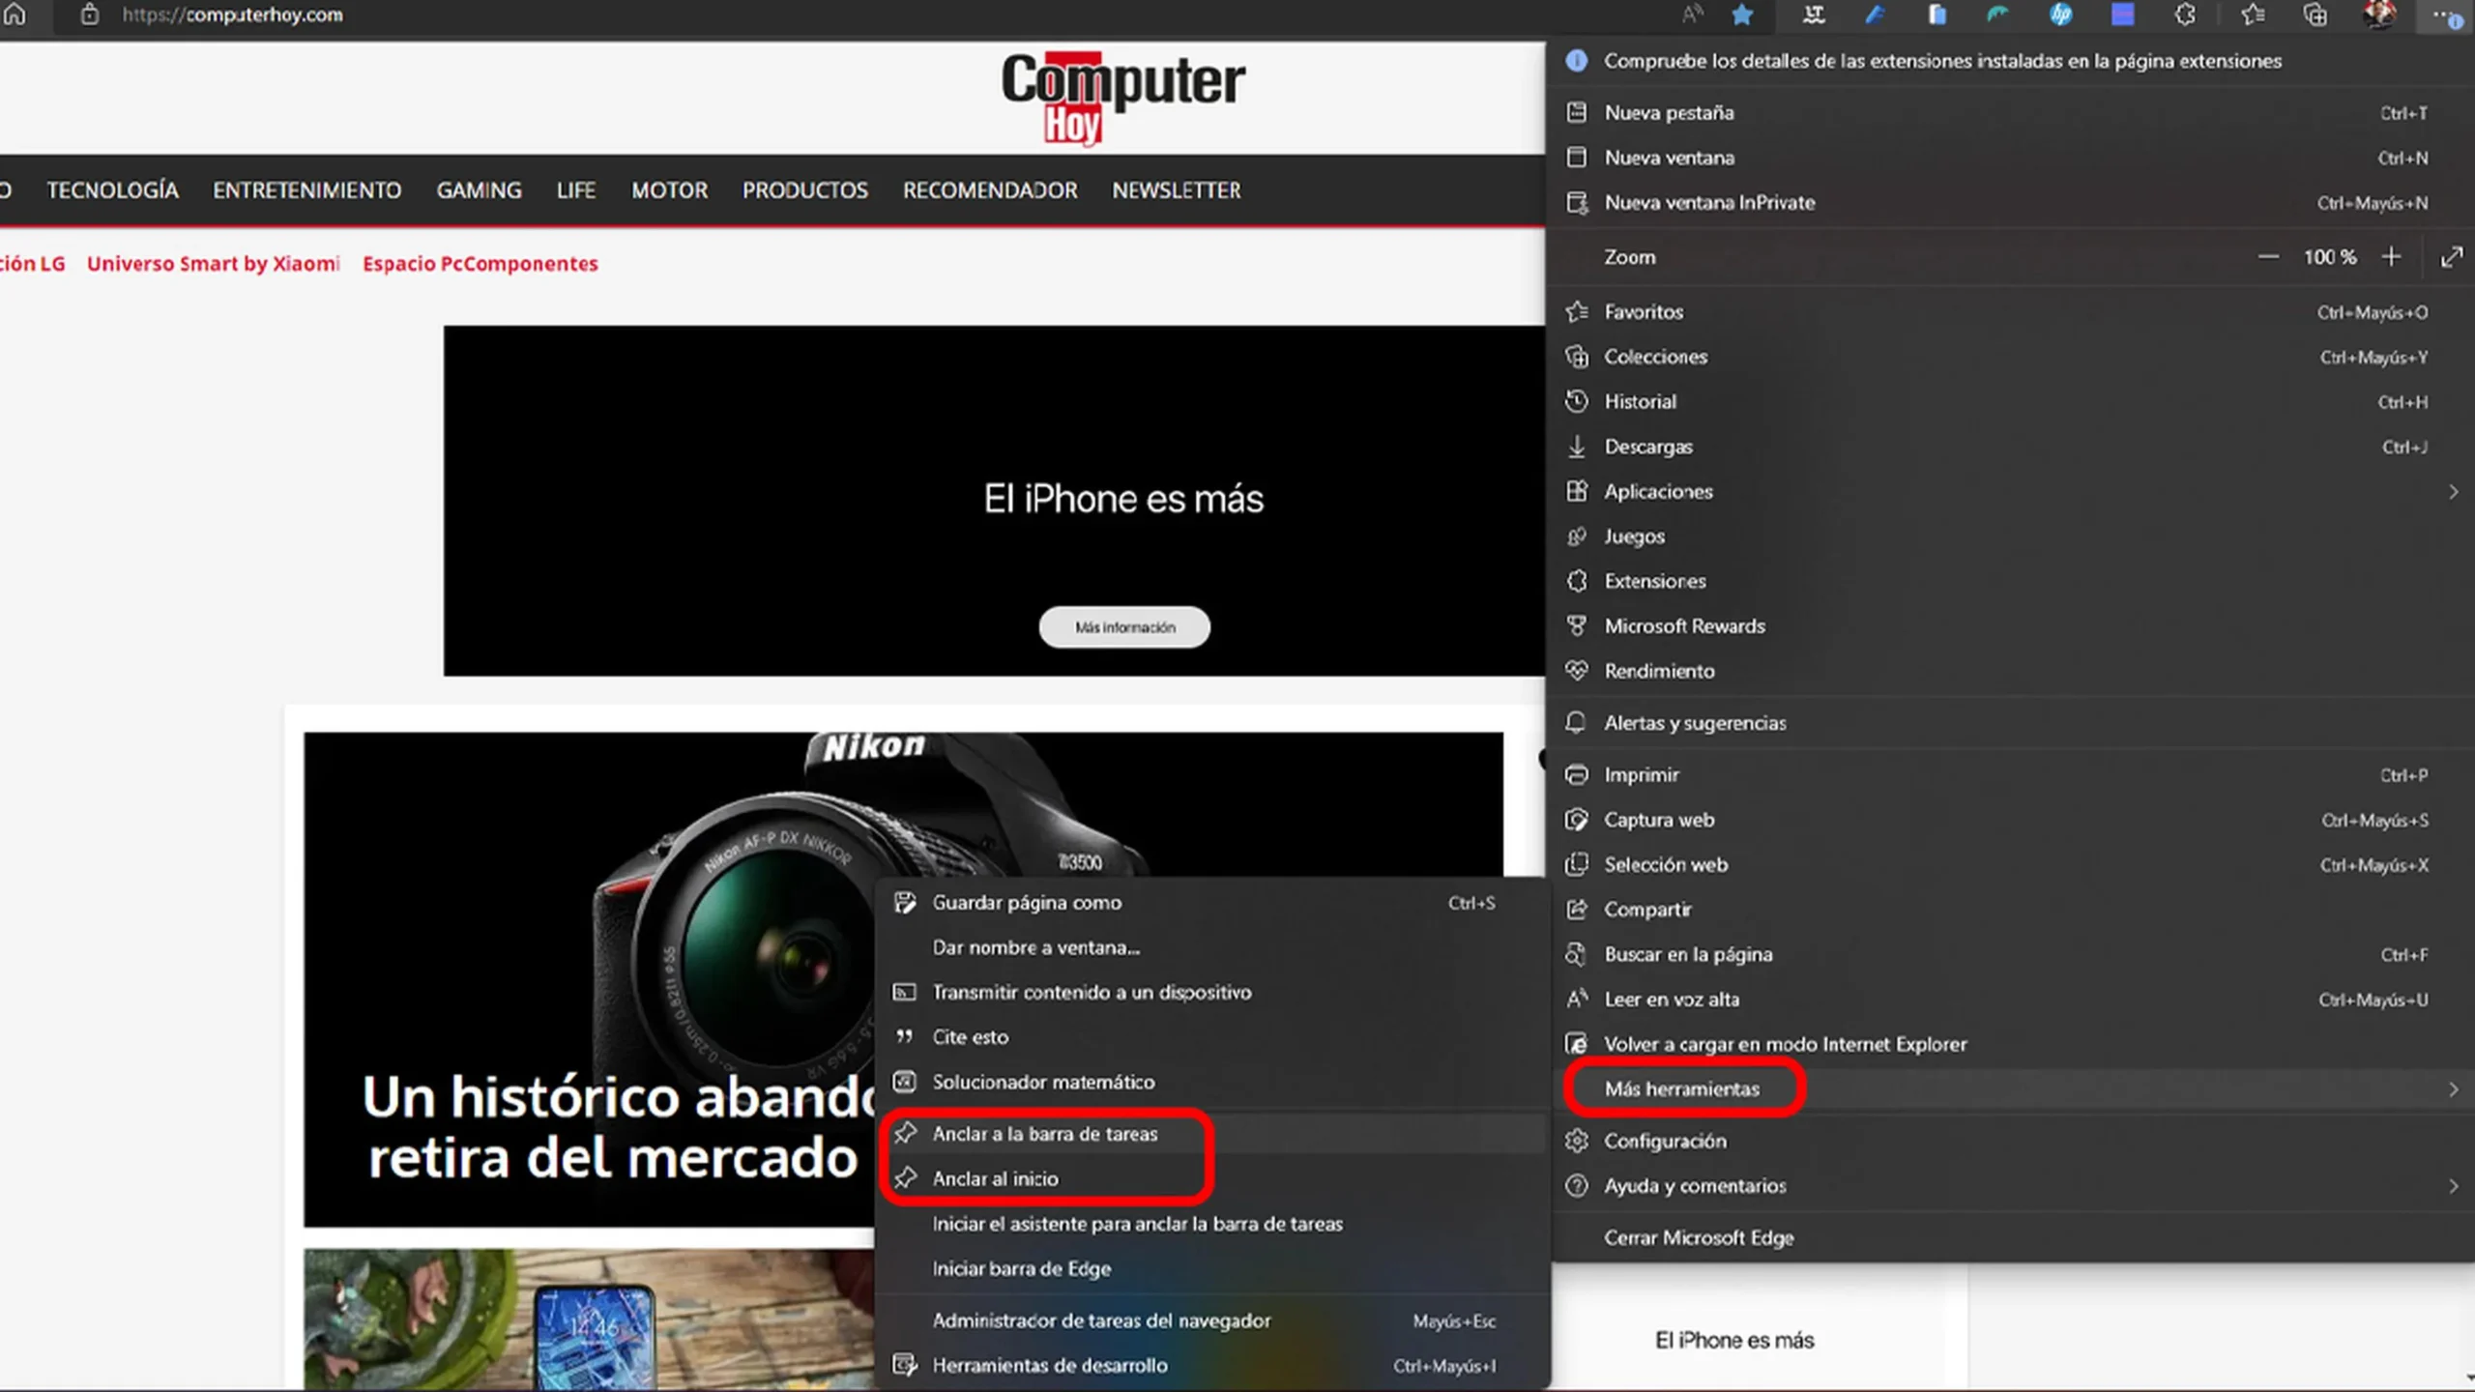Viewport: 2475px width, 1392px height.
Task: Click the Captura web icon
Action: click(x=1577, y=820)
